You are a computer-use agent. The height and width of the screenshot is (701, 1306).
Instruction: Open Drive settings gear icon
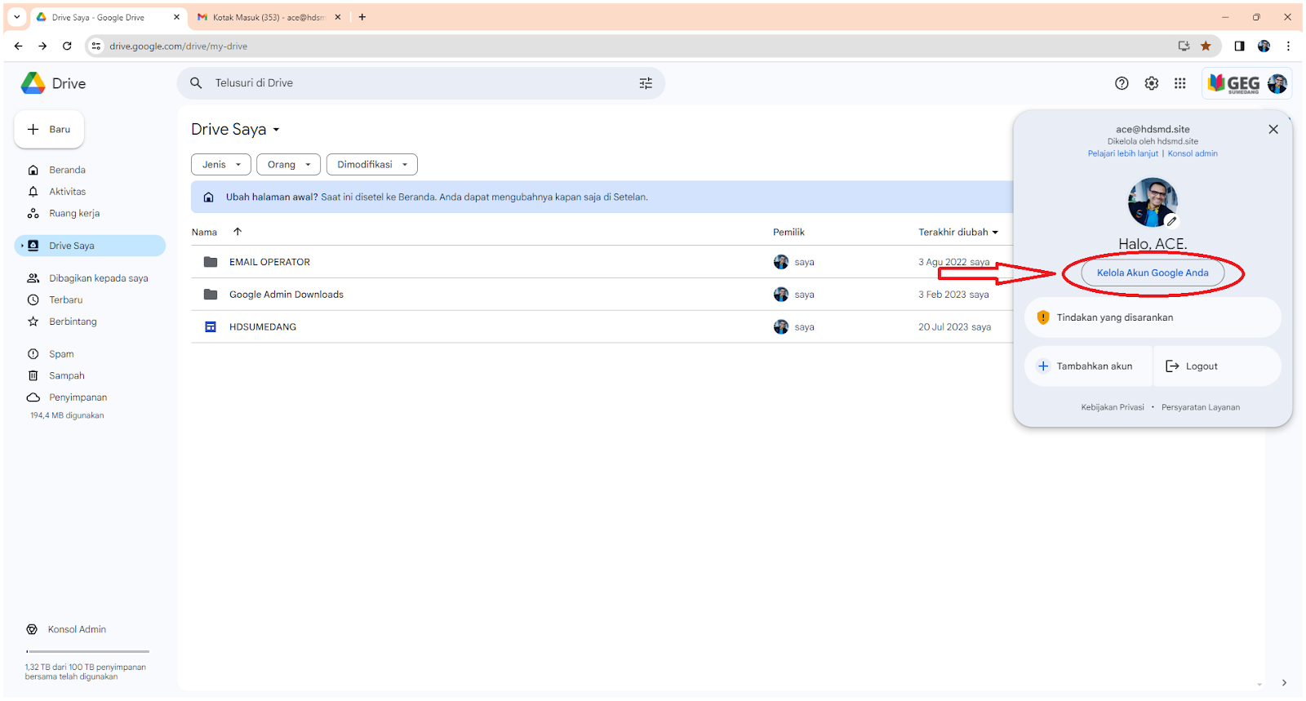[1151, 83]
